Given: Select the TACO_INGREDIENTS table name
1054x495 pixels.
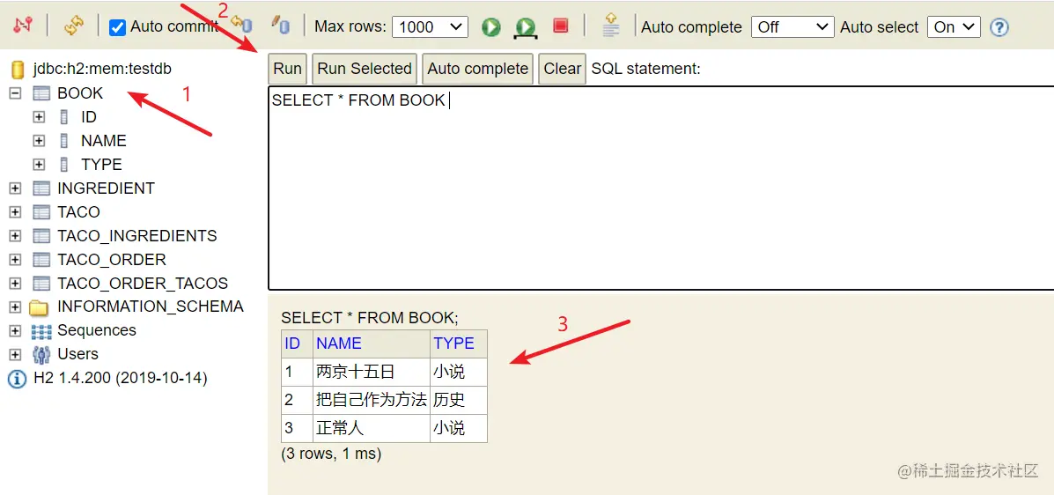Looking at the screenshot, I should pos(137,235).
